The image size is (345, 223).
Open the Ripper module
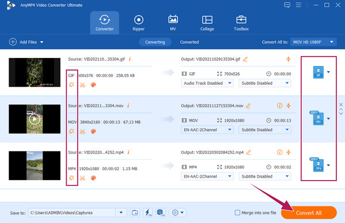pyautogui.click(x=139, y=23)
